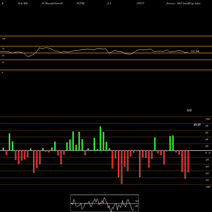Click the 30 level label on RSI axis
The height and width of the screenshot is (212, 212).
pyautogui.click(x=3, y=62)
